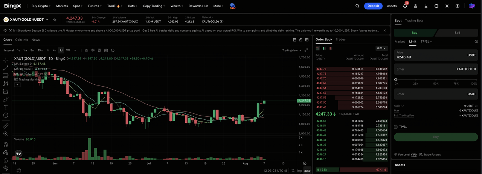This screenshot has width=482, height=174.
Task: Open the user profile icon
Action: [x=415, y=6]
